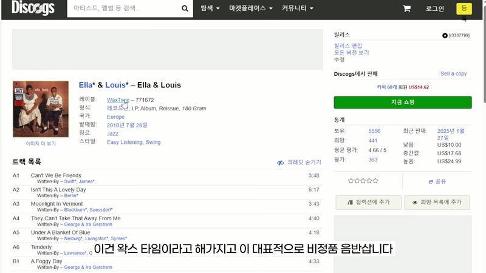Click 이미지 더 보기 link

tap(41, 144)
